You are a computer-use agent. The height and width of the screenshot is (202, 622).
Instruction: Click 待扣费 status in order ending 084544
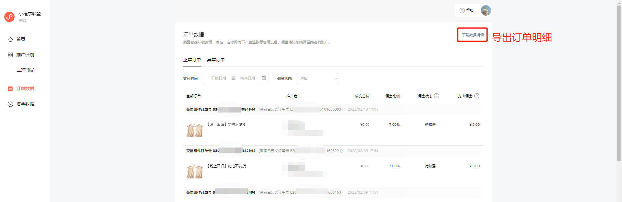pyautogui.click(x=430, y=125)
